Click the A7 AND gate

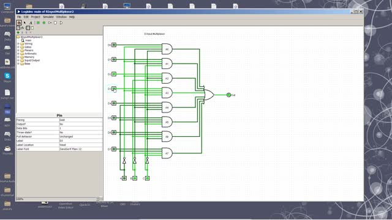(x=167, y=153)
